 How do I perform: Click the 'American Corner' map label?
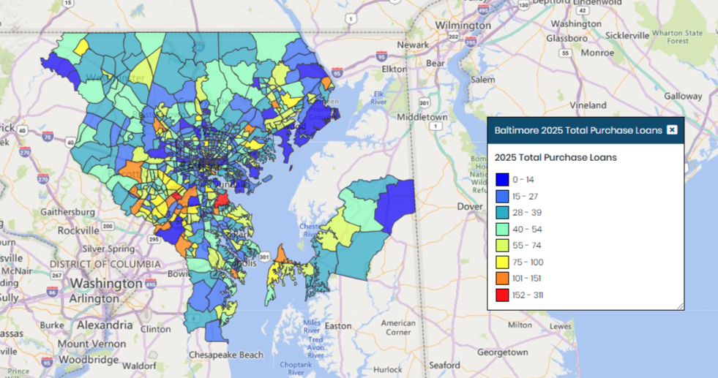click(x=398, y=328)
